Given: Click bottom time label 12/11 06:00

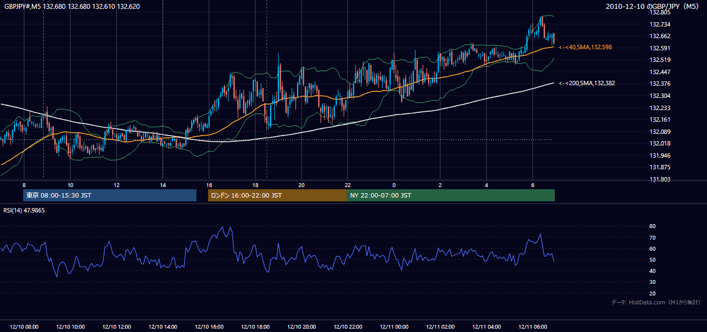Looking at the screenshot, I should tap(533, 327).
